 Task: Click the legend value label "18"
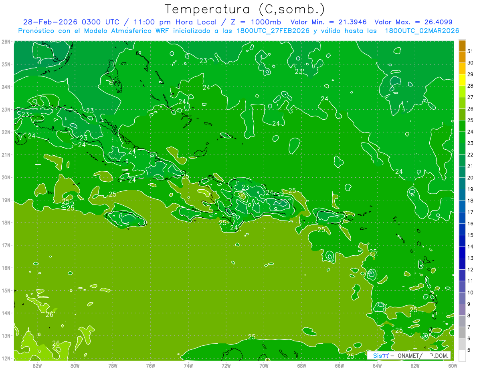470,201
